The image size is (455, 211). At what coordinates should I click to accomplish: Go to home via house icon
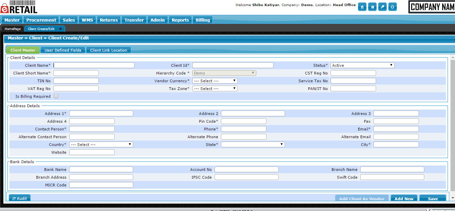click(362, 7)
